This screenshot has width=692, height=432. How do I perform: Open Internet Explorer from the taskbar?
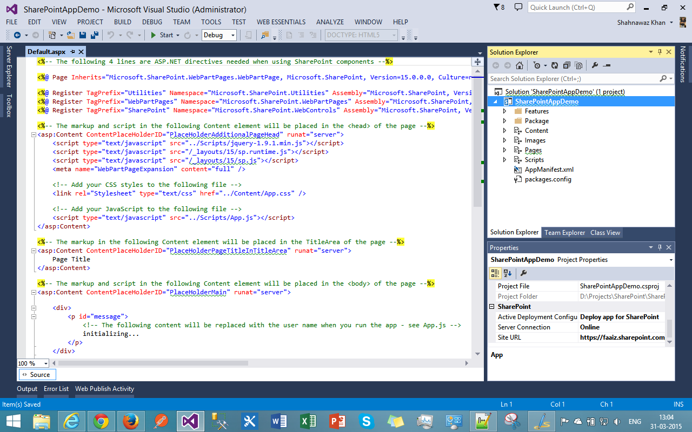(71, 420)
